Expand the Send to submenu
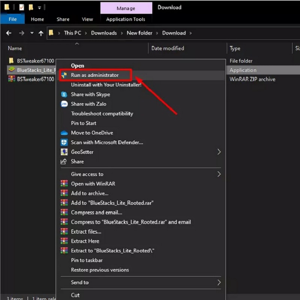 coord(219,282)
